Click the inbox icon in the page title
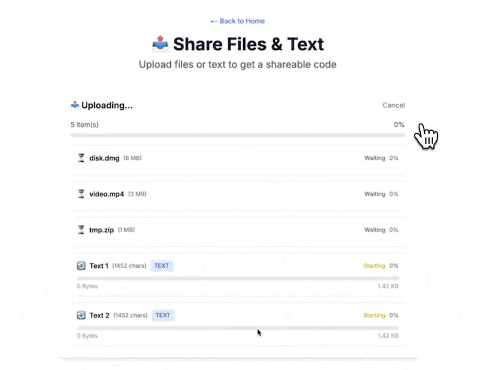The image size is (478, 370). click(160, 44)
